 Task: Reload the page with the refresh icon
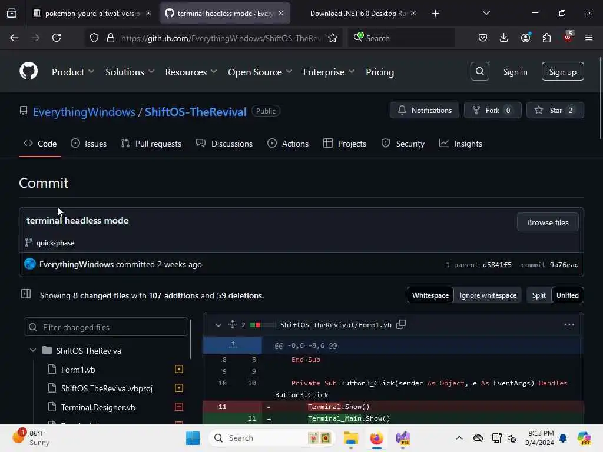tap(57, 38)
